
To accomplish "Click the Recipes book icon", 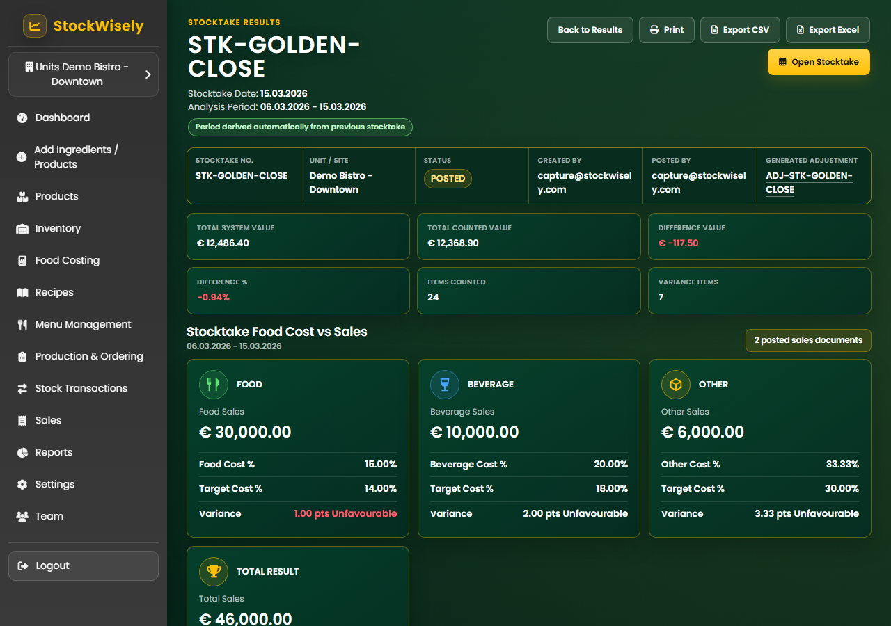I will [x=22, y=293].
